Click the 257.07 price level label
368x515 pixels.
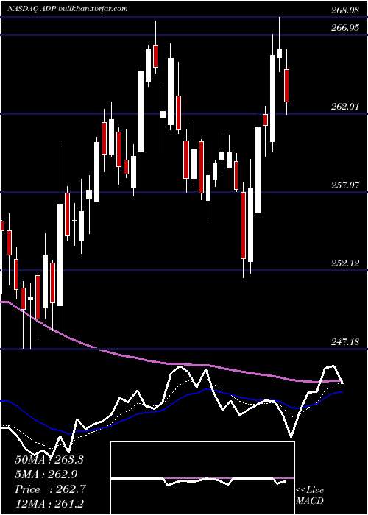[x=345, y=185]
